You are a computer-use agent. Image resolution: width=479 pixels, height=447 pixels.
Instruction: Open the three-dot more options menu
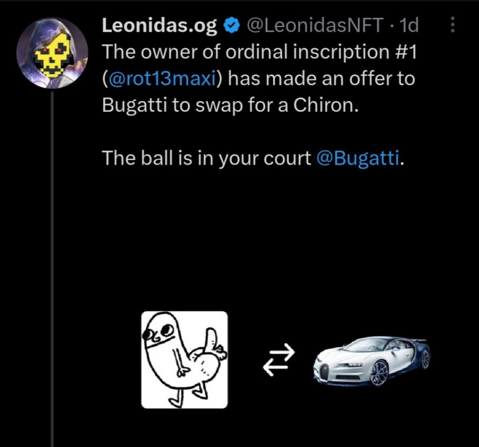point(452,25)
